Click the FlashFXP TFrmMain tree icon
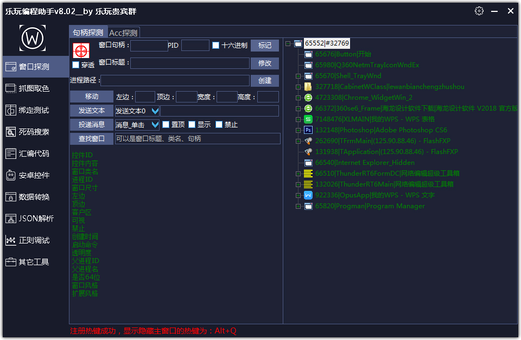This screenshot has width=521, height=340. (x=308, y=141)
